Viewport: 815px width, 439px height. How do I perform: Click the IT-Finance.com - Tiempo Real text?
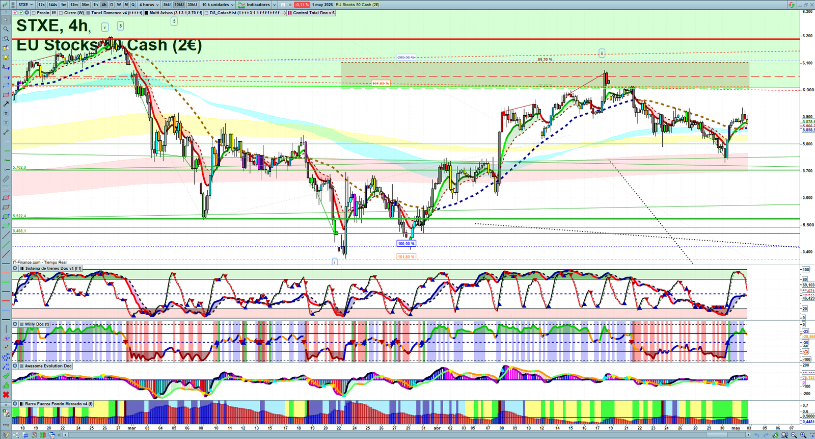(40, 262)
